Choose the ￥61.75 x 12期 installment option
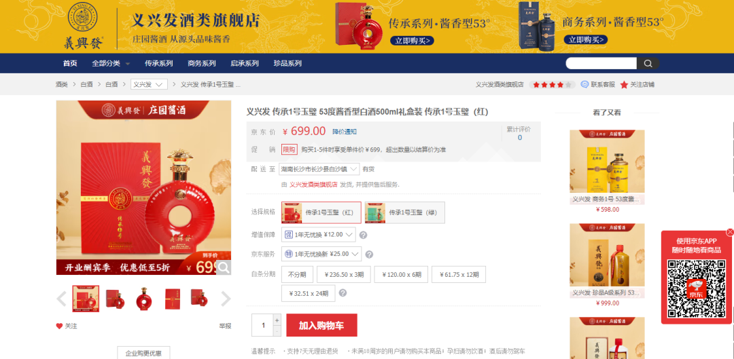 click(459, 274)
